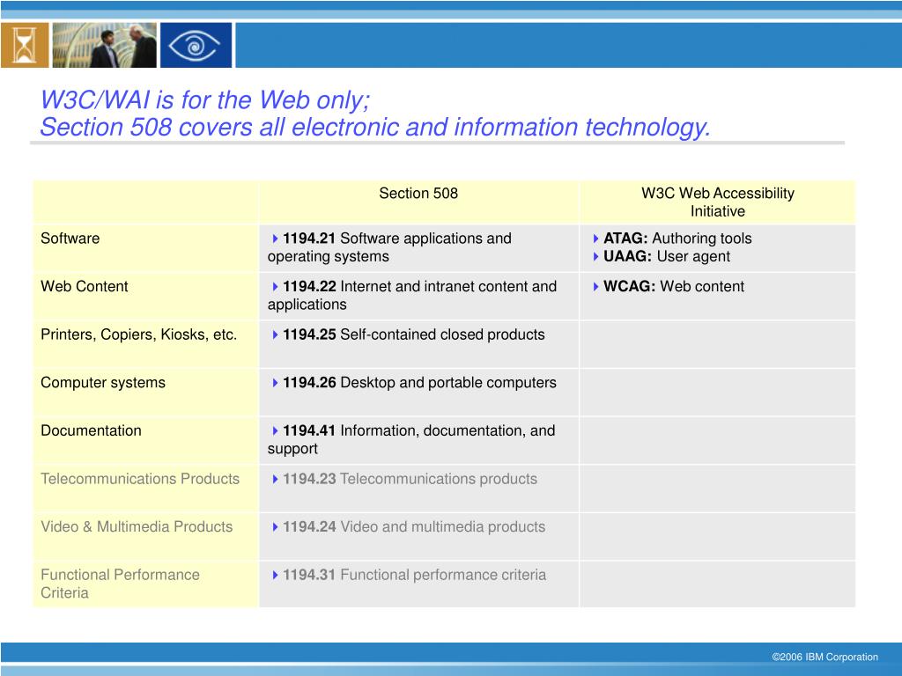
Task: Click '1194.23 Telecommunications products' text
Action: (410, 479)
